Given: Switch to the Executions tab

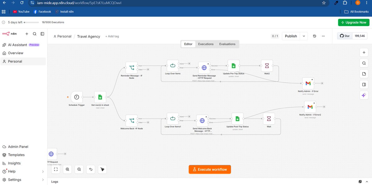Looking at the screenshot, I should pos(206,44).
